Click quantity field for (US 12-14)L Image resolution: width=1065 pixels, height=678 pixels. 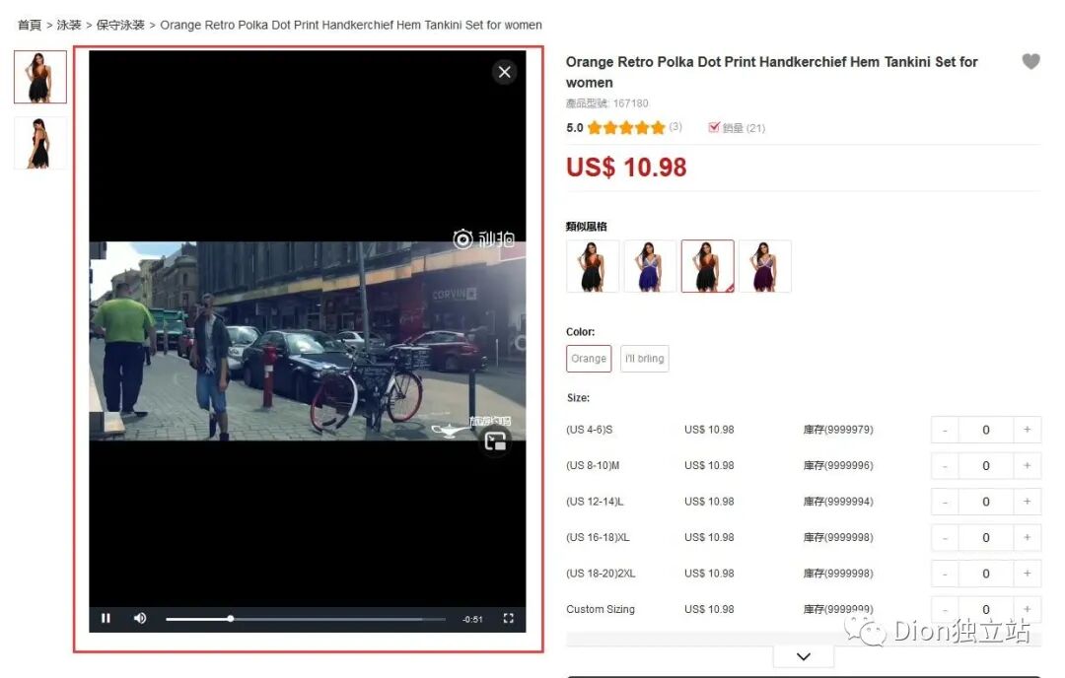click(985, 502)
